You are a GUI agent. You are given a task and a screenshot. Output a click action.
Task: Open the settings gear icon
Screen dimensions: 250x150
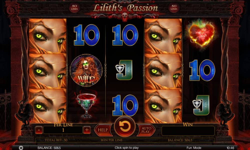[x=21, y=148]
